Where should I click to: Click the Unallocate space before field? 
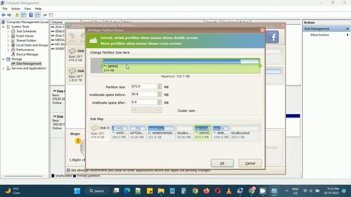(x=144, y=94)
